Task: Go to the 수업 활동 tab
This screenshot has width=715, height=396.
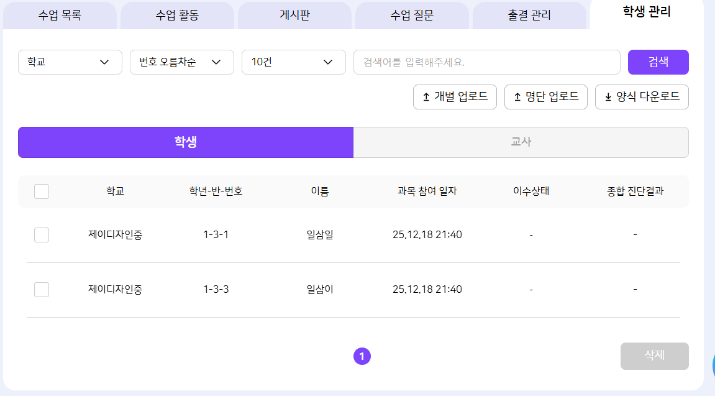Action: click(x=177, y=16)
